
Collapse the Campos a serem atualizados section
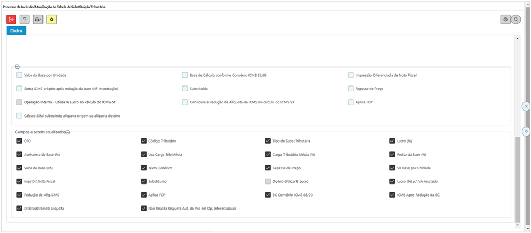(68, 132)
